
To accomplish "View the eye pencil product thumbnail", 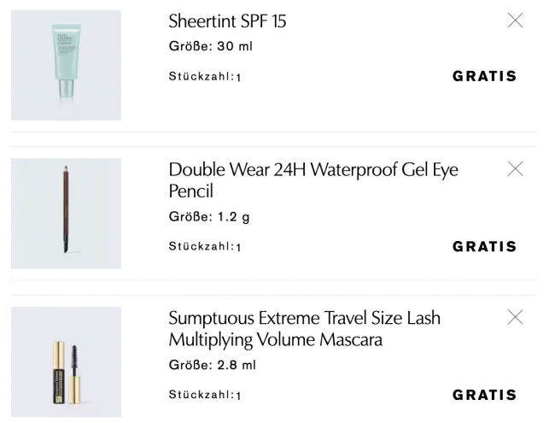I will click(x=66, y=214).
